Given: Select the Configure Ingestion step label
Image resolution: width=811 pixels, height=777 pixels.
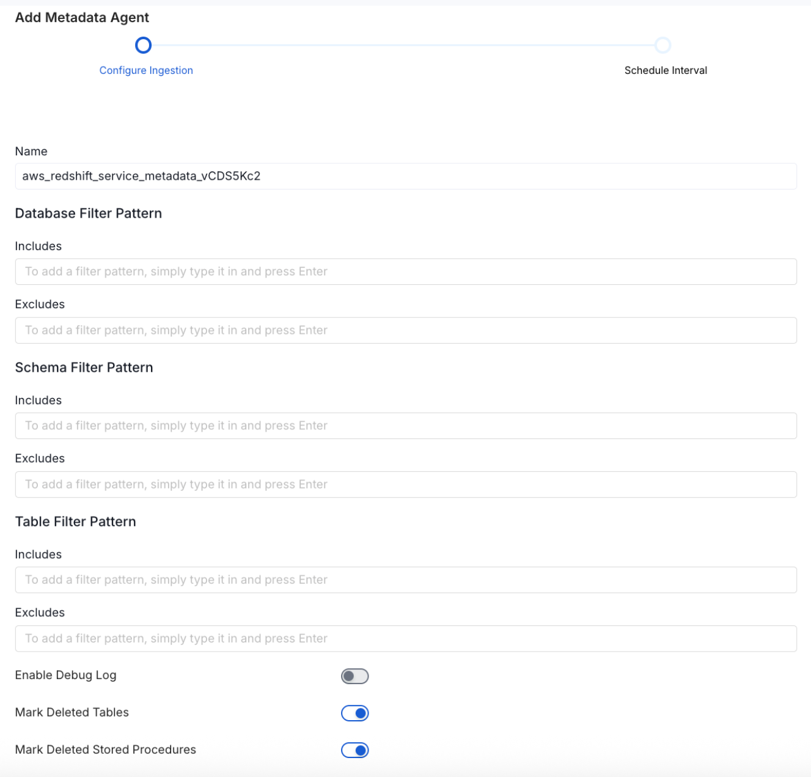Looking at the screenshot, I should [x=146, y=70].
